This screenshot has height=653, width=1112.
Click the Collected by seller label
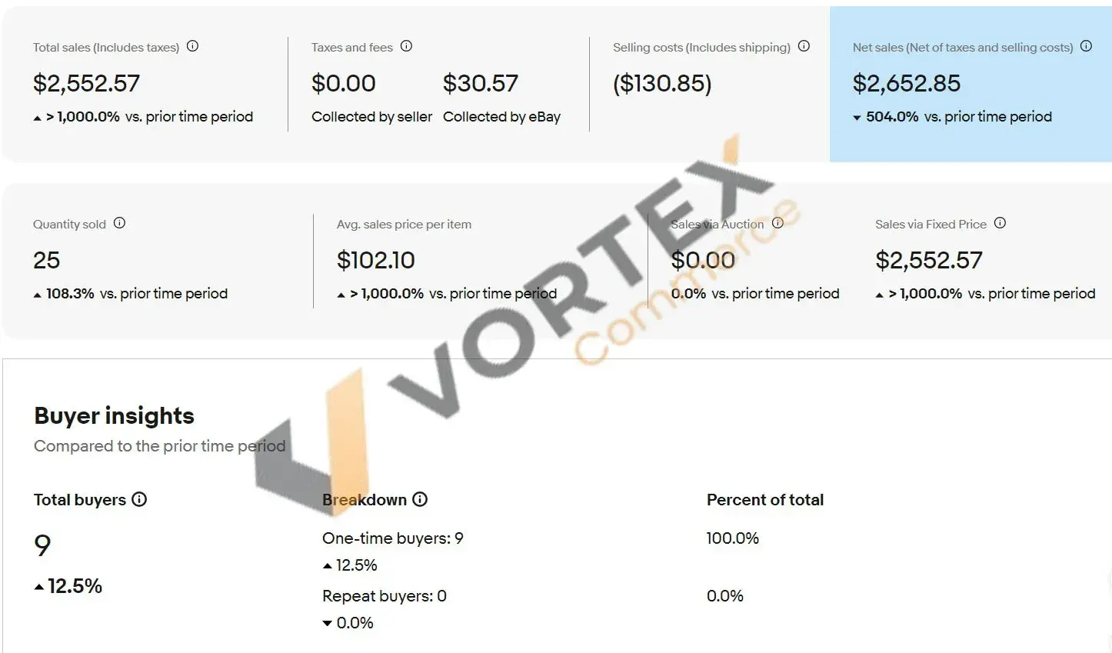click(x=371, y=117)
